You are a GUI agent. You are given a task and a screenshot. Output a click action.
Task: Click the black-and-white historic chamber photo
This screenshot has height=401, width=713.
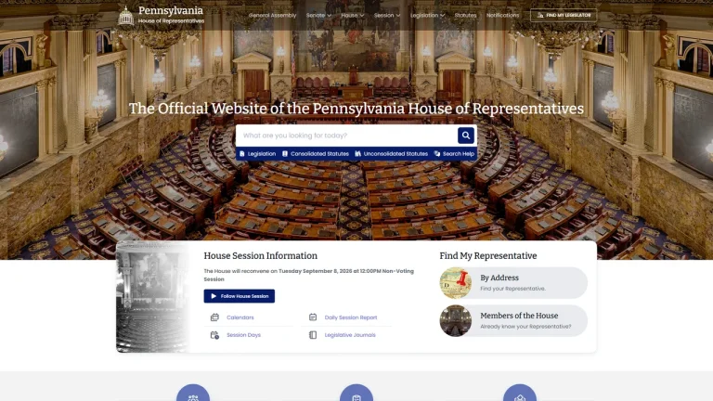152,297
